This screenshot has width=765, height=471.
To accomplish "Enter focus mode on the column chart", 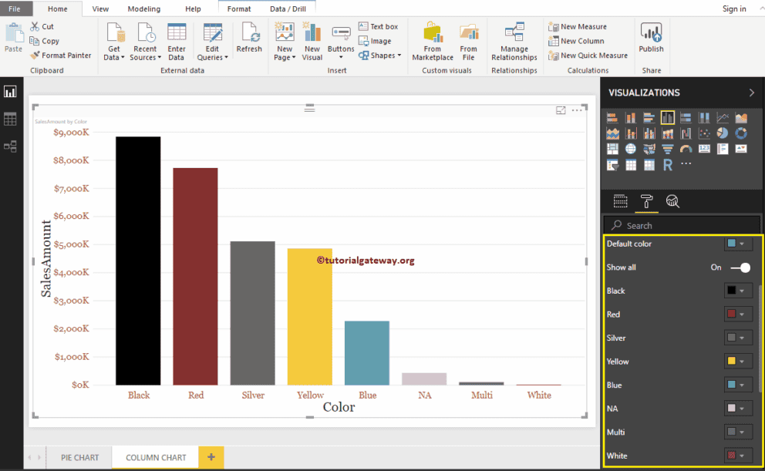I will [561, 110].
